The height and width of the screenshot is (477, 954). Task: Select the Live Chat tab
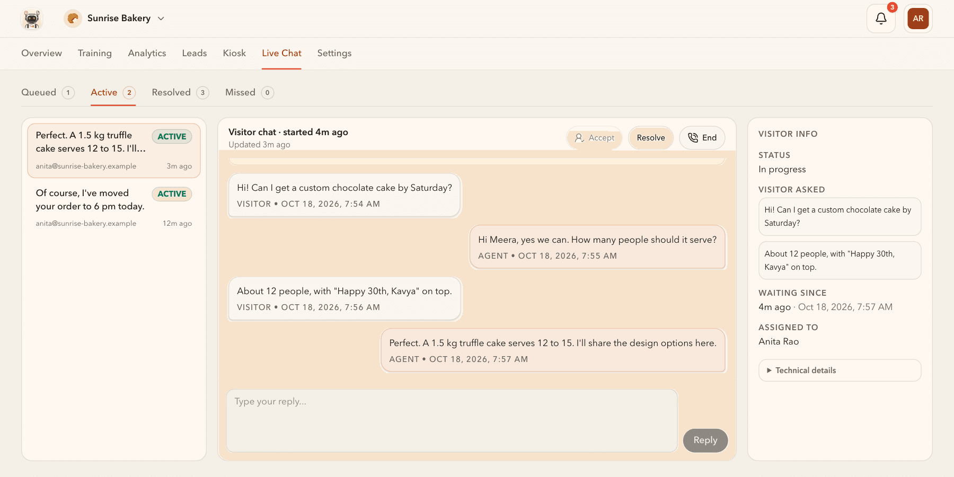pos(281,53)
